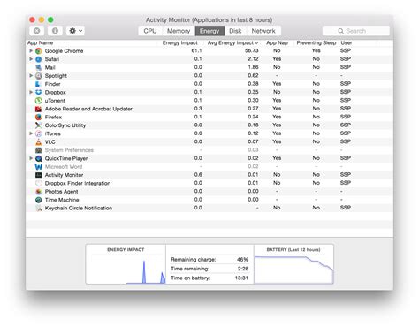Click the Finder app icon
Image resolution: width=419 pixels, height=327 pixels.
point(39,84)
